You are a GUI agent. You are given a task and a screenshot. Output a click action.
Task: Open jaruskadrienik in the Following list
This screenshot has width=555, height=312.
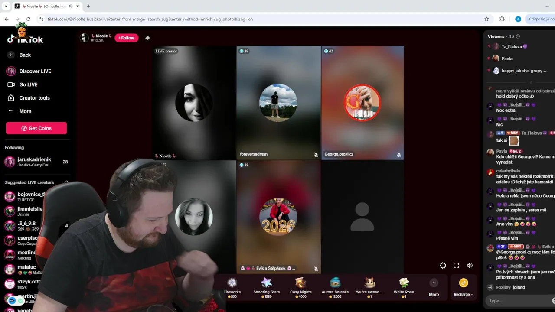click(x=36, y=162)
